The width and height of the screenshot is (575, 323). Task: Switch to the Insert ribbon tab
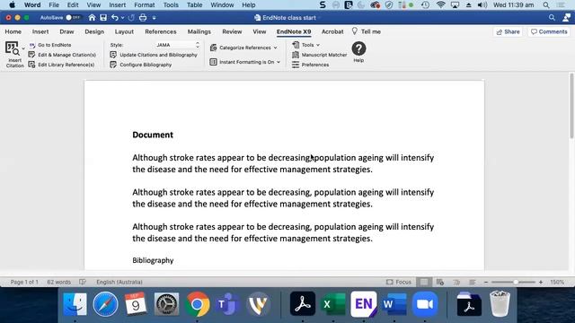pos(40,32)
